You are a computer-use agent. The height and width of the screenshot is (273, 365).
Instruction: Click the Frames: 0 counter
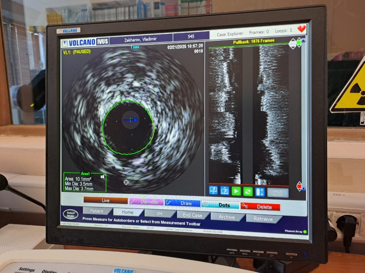[259, 32]
